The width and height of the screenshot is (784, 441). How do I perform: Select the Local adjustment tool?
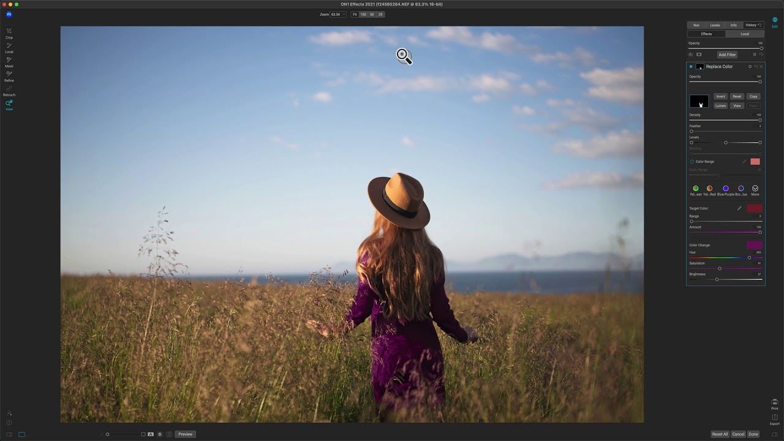tap(9, 48)
